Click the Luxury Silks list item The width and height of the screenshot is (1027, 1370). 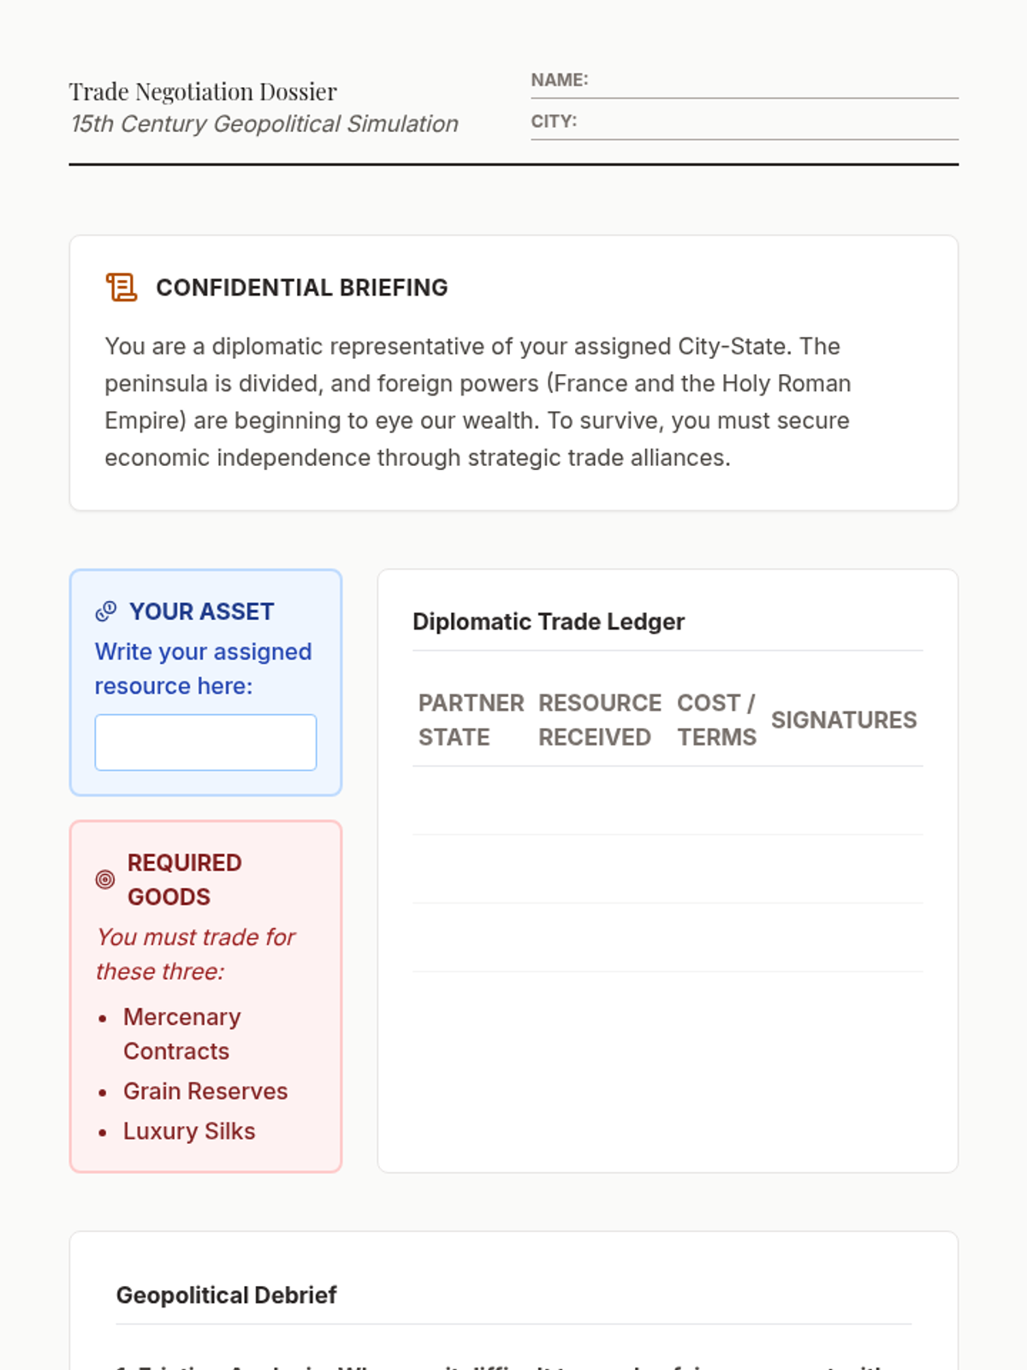189,1132
